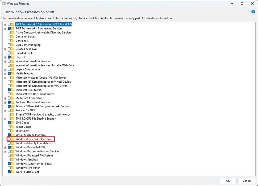Click the Cancel button
The height and width of the screenshot is (186, 258).
[x=246, y=180]
